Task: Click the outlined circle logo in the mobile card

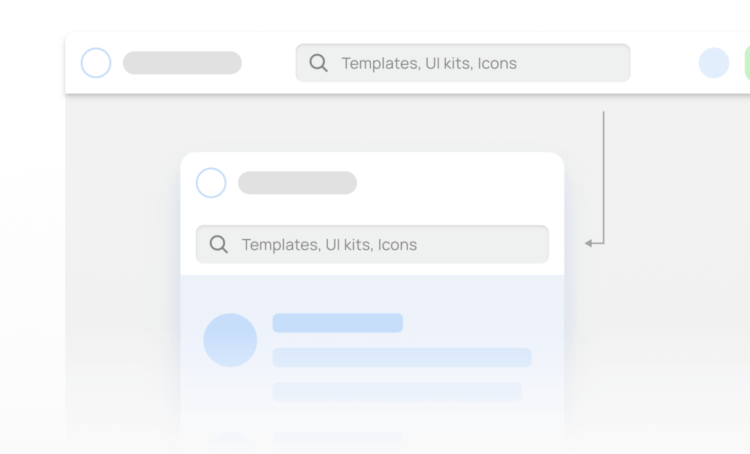Action: [x=211, y=183]
